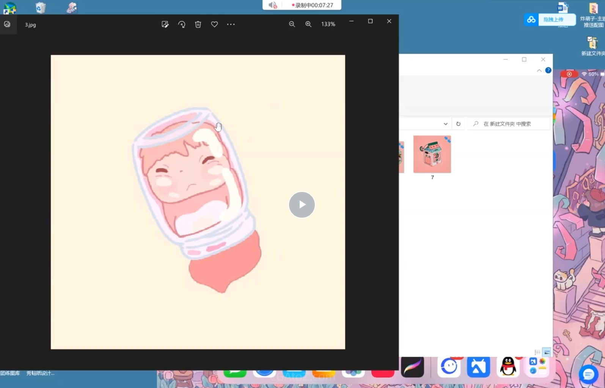Screen dimensions: 605x388
Task: Select the thumbnail image named 7
Action: pos(432,154)
